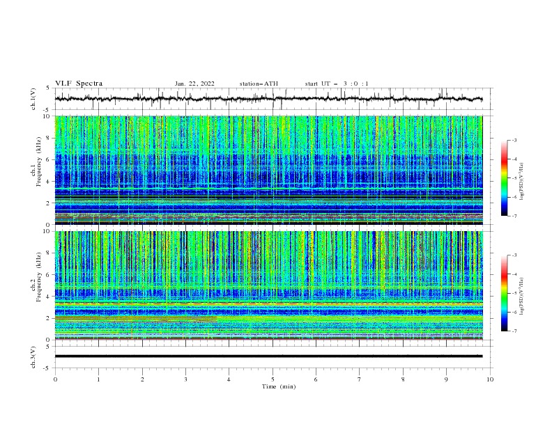
Task: Click the '-3' value on upper colorbar
Action: pos(514,140)
